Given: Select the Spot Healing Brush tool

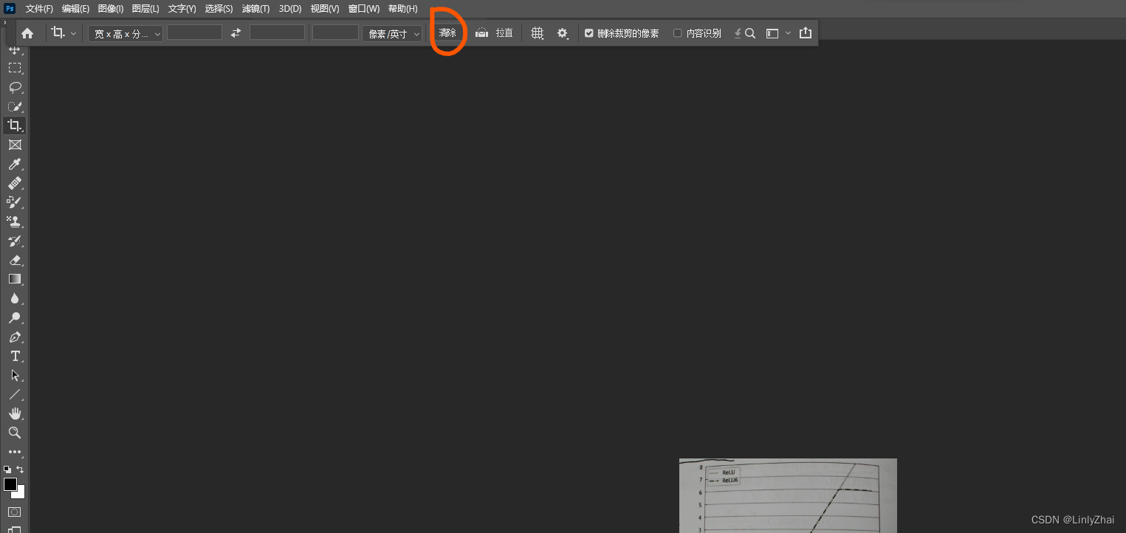Looking at the screenshot, I should click(x=15, y=183).
